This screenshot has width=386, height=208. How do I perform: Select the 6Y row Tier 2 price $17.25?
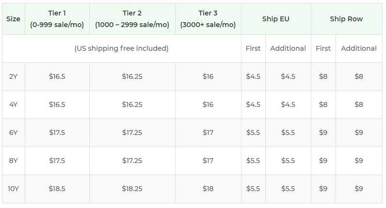point(132,133)
